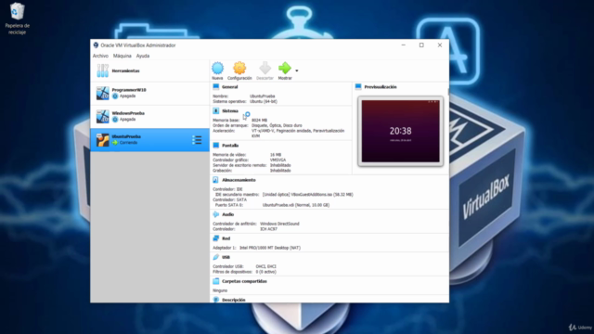Click the memory value 8024 MB
Screen dimensions: 594x334
click(259, 120)
